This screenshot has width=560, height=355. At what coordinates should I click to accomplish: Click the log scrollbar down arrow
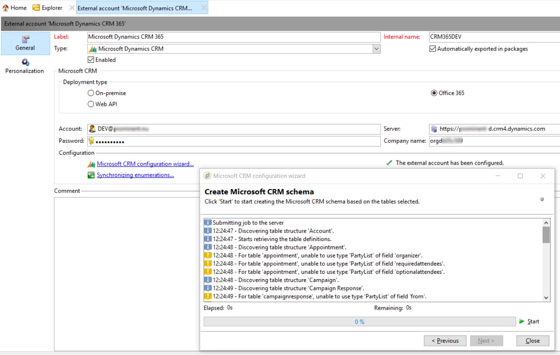[x=546, y=298]
